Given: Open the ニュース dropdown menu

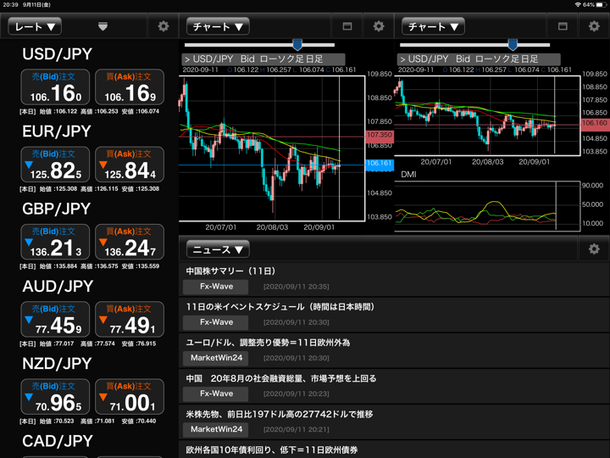Looking at the screenshot, I should 217,249.
